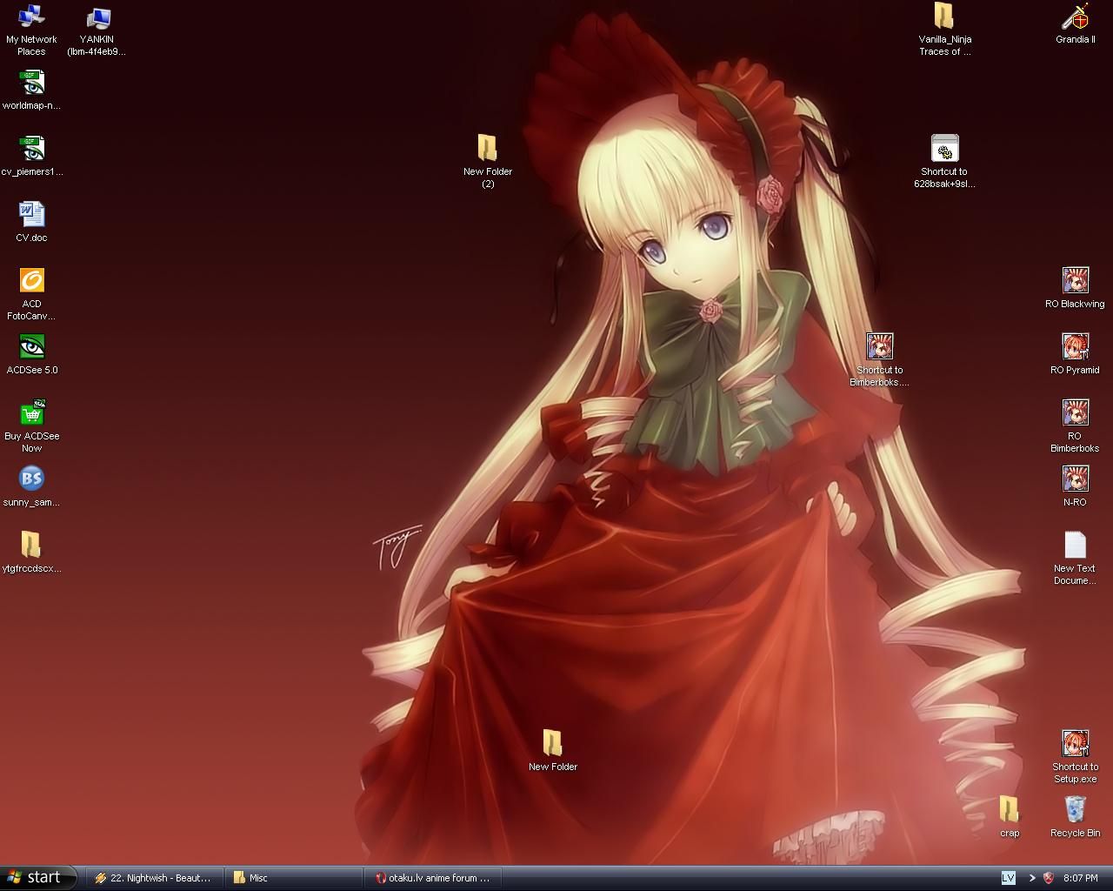Screen dimensions: 1113x891
Task: Click the security shield tray icon
Action: tap(1049, 878)
